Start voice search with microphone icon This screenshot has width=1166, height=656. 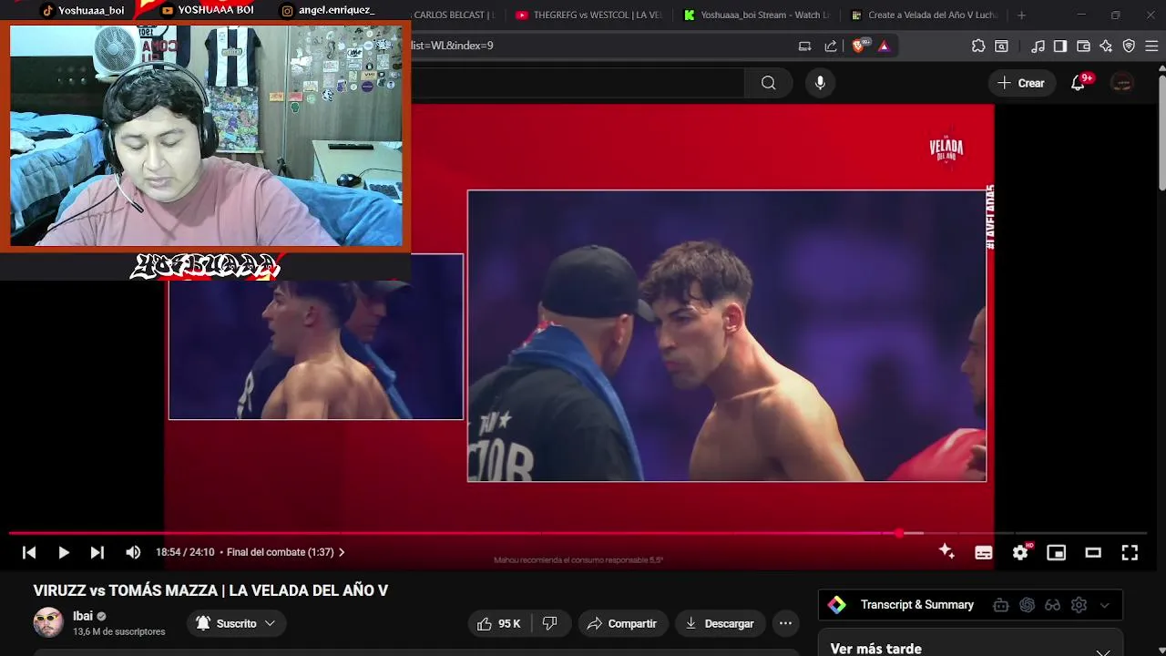pos(820,83)
